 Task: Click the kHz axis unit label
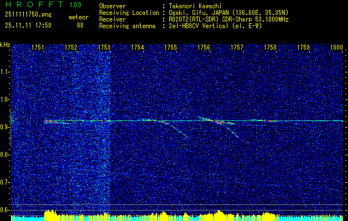6,45
